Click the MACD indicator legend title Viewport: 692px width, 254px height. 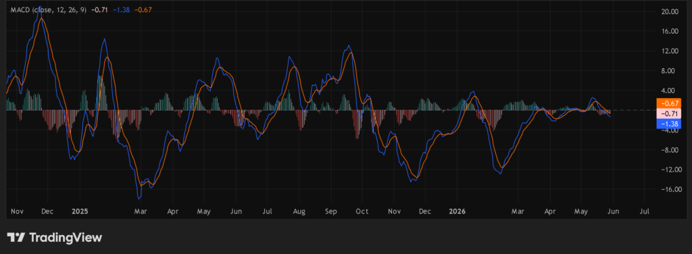tap(49, 9)
